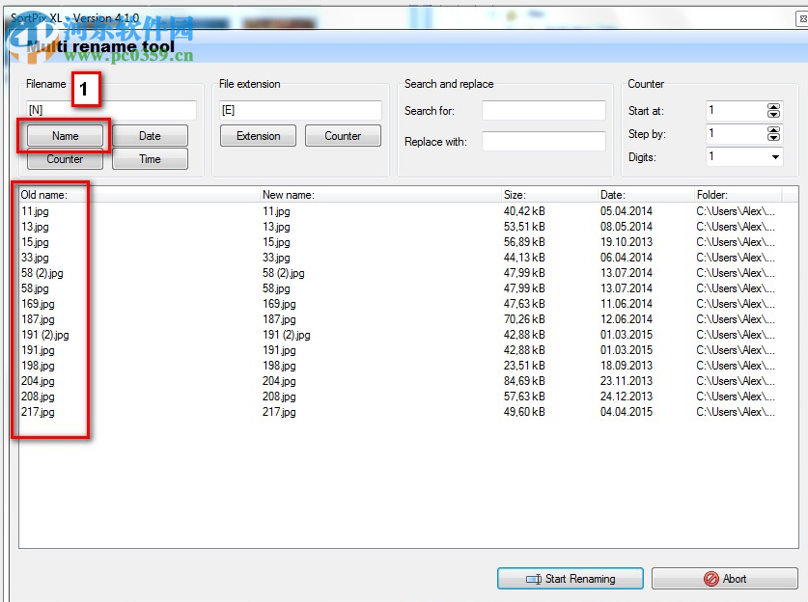808x602 pixels.
Task: Click the Filename pattern input field
Action: [x=111, y=110]
